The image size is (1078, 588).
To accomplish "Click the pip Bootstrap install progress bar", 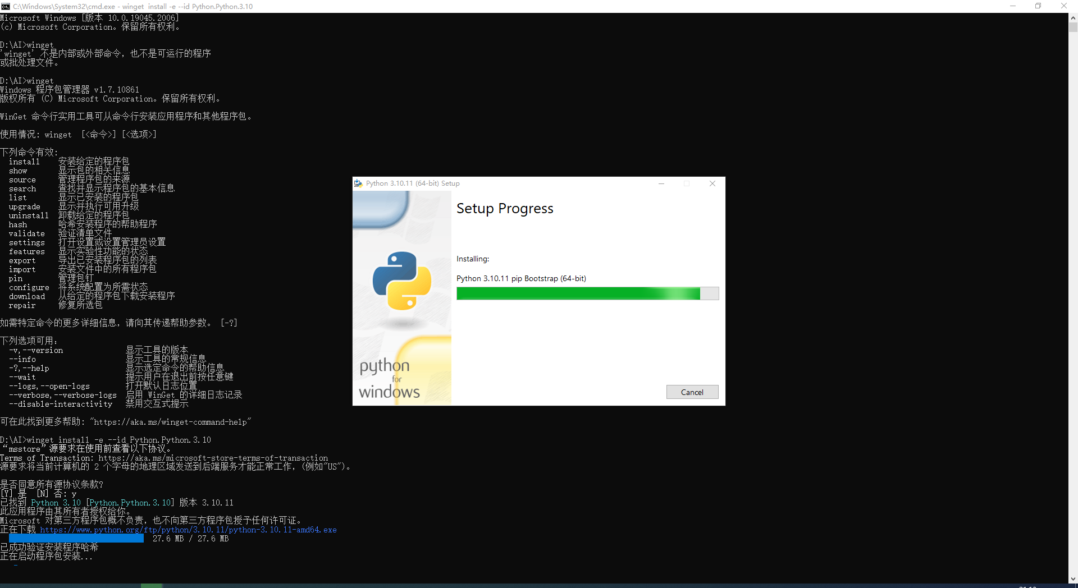I will [587, 293].
